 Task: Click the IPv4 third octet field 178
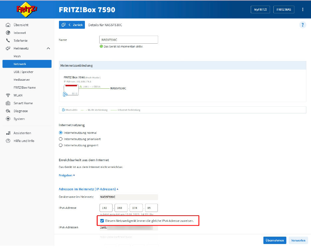136,208
